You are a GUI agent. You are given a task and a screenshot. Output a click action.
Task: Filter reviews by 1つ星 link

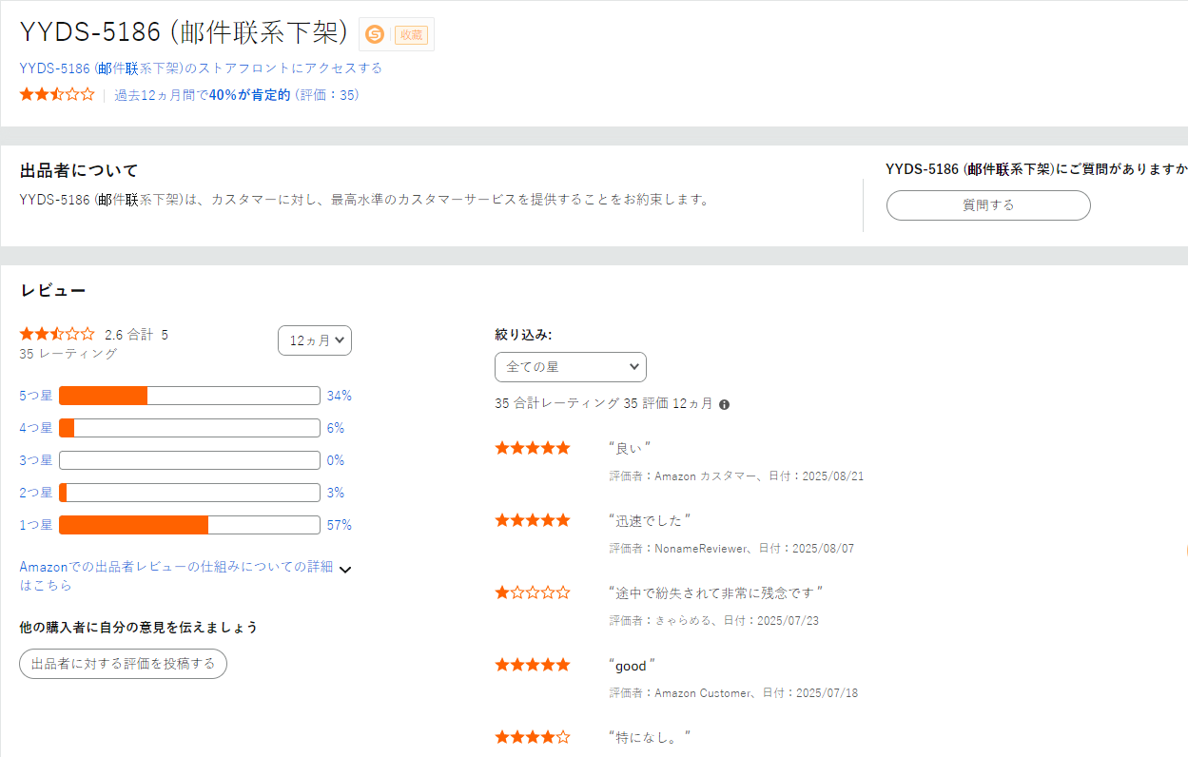click(x=36, y=525)
